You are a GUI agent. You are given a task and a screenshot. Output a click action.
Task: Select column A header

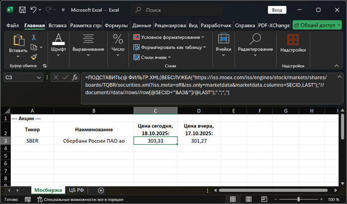pyautogui.click(x=32, y=111)
